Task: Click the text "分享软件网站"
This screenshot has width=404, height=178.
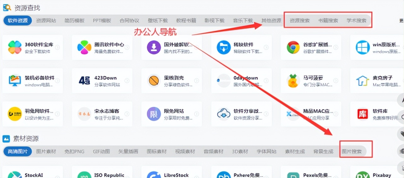Action: pyautogui.click(x=107, y=85)
